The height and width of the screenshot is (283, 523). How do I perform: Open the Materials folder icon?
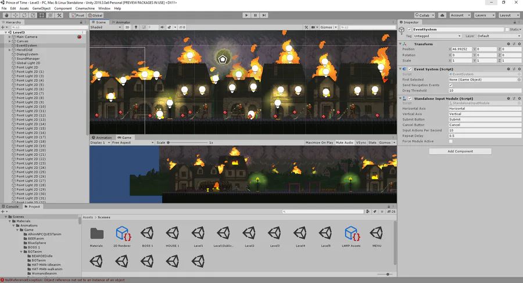96,234
